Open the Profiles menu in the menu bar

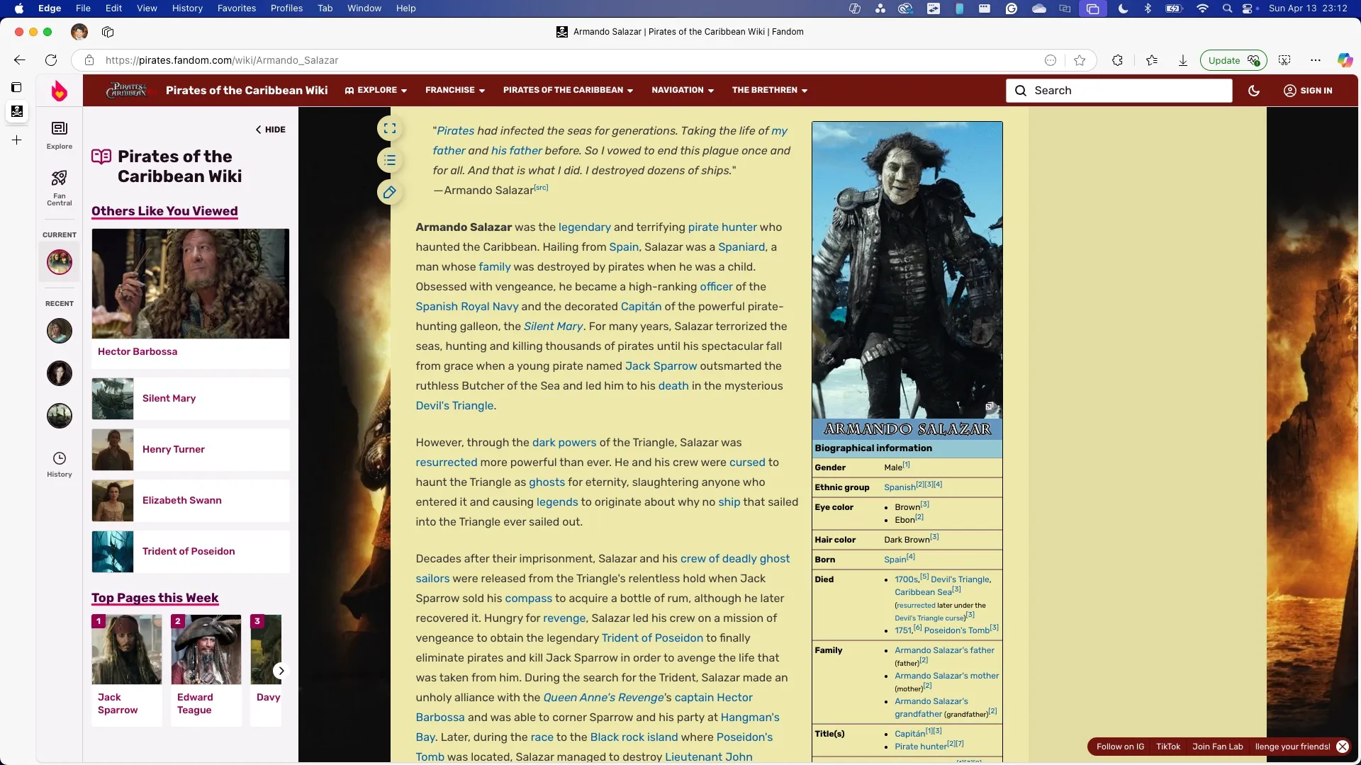286,8
